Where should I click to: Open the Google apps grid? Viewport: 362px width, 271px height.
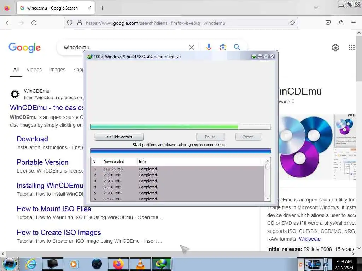pyautogui.click(x=351, y=48)
